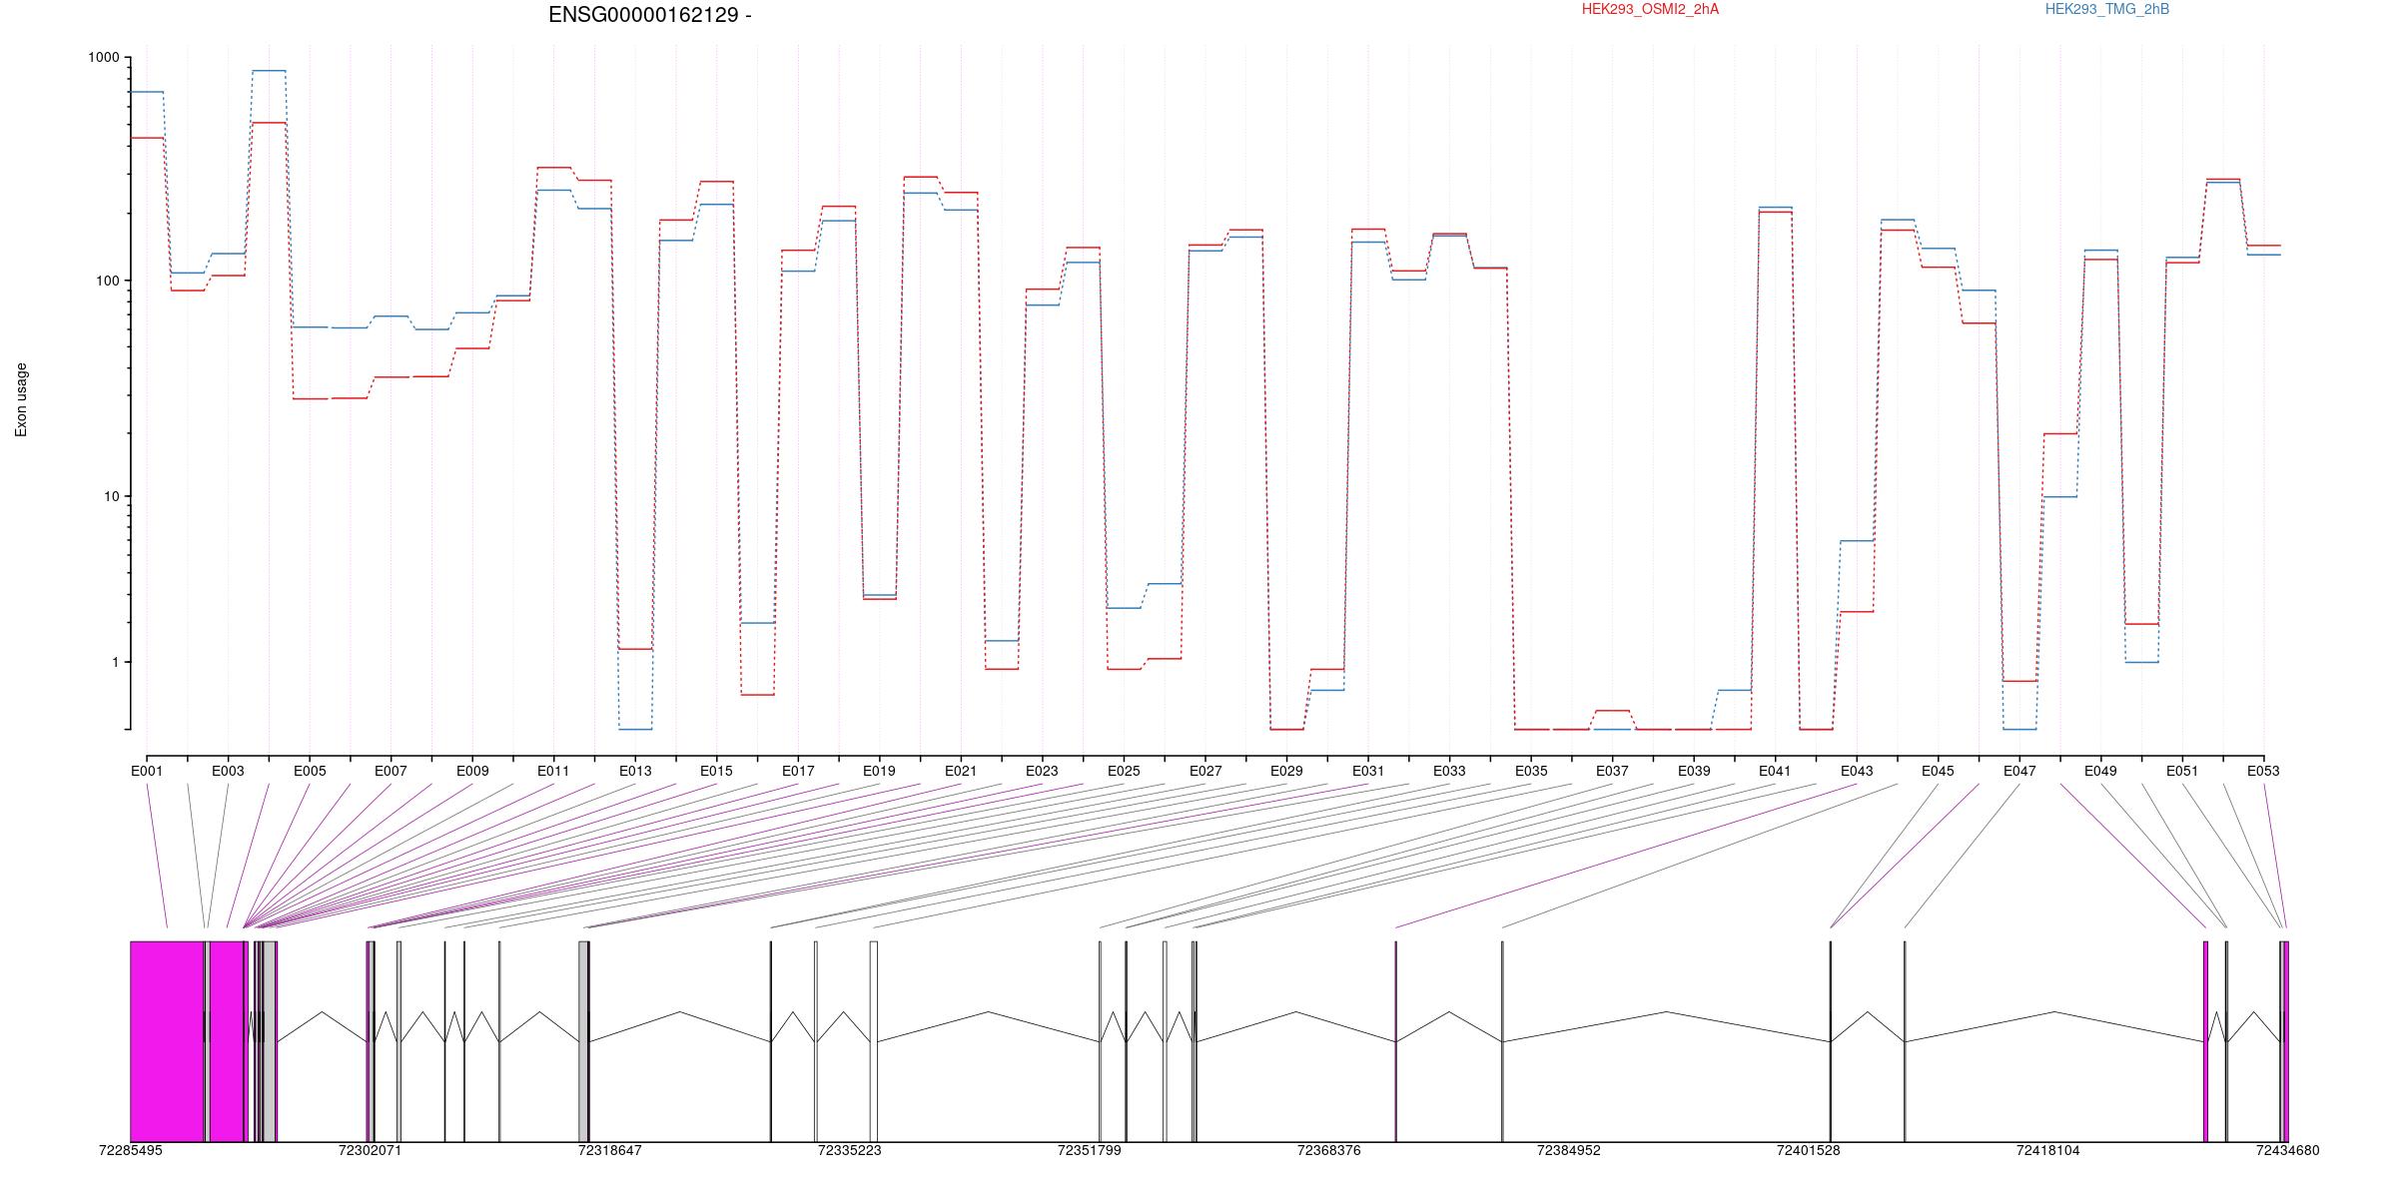
Task: Select exon label E005
Action: [x=310, y=771]
